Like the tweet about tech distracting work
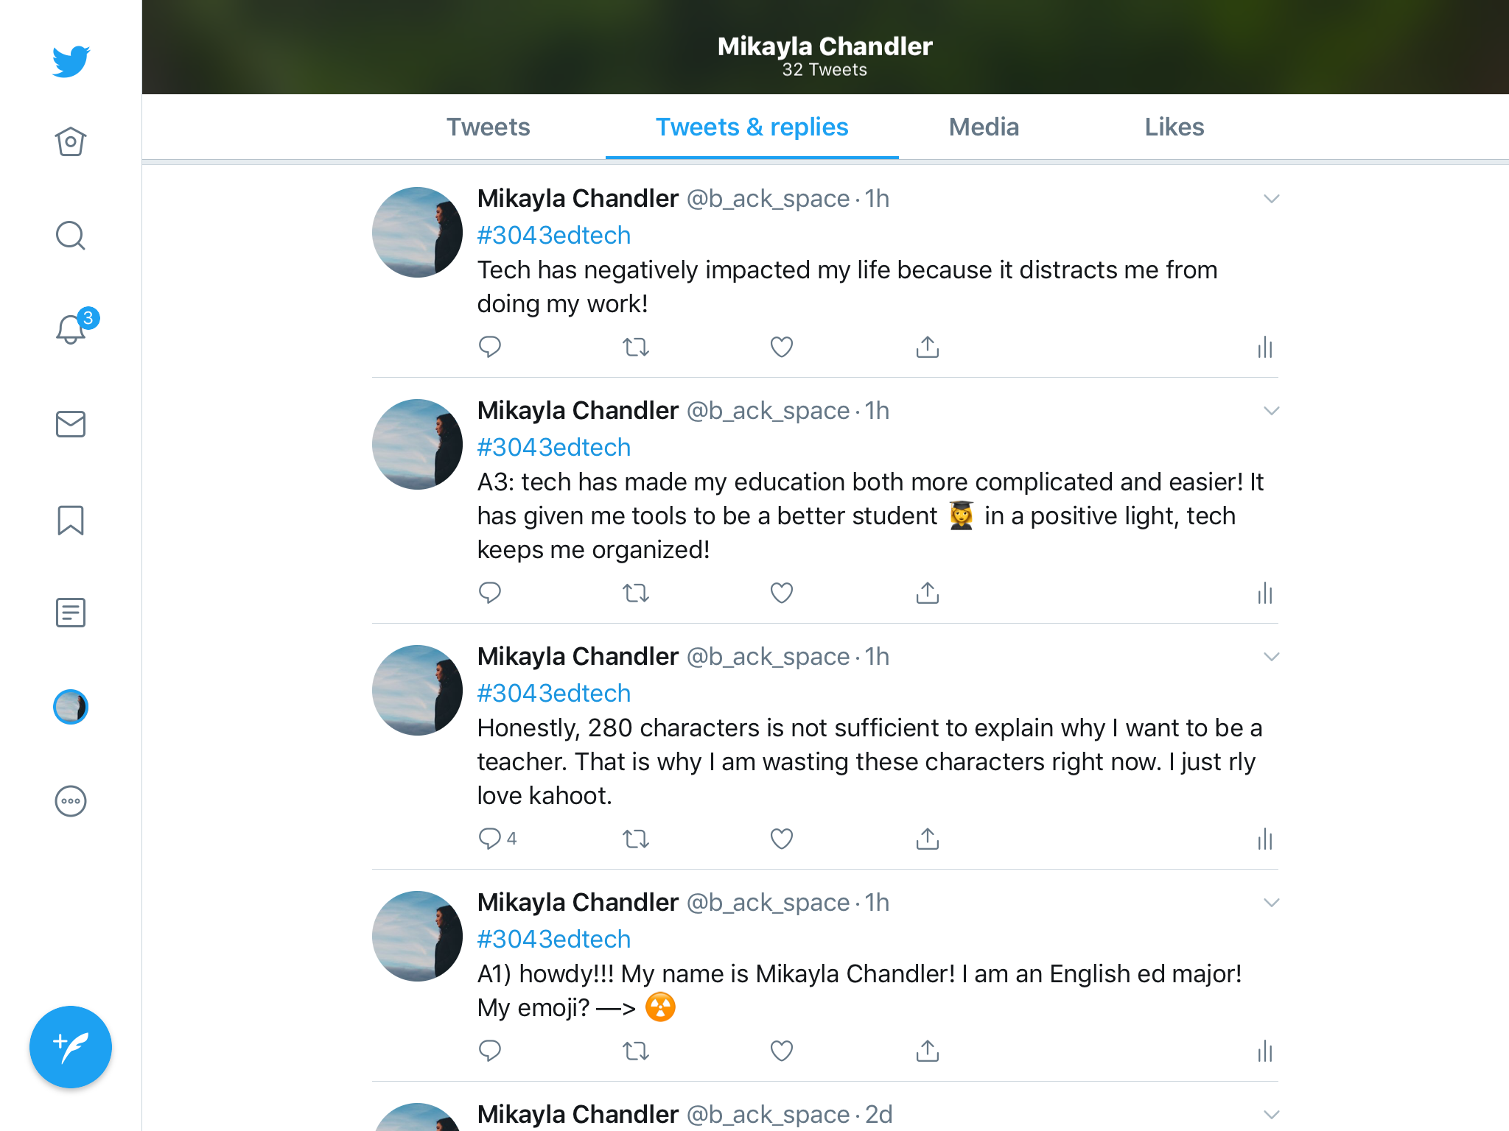Viewport: 1509px width, 1131px height. 781,347
